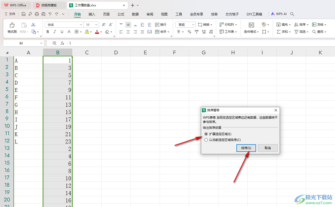The height and width of the screenshot is (207, 335).
Task: Increase decimal places icon
Action: click(x=204, y=32)
